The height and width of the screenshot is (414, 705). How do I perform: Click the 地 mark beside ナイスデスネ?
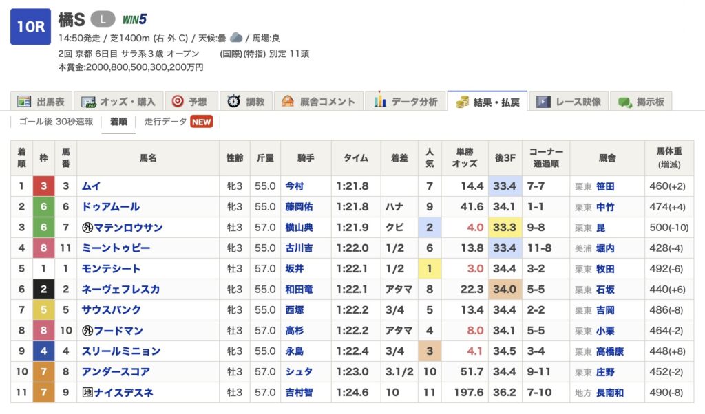click(87, 393)
